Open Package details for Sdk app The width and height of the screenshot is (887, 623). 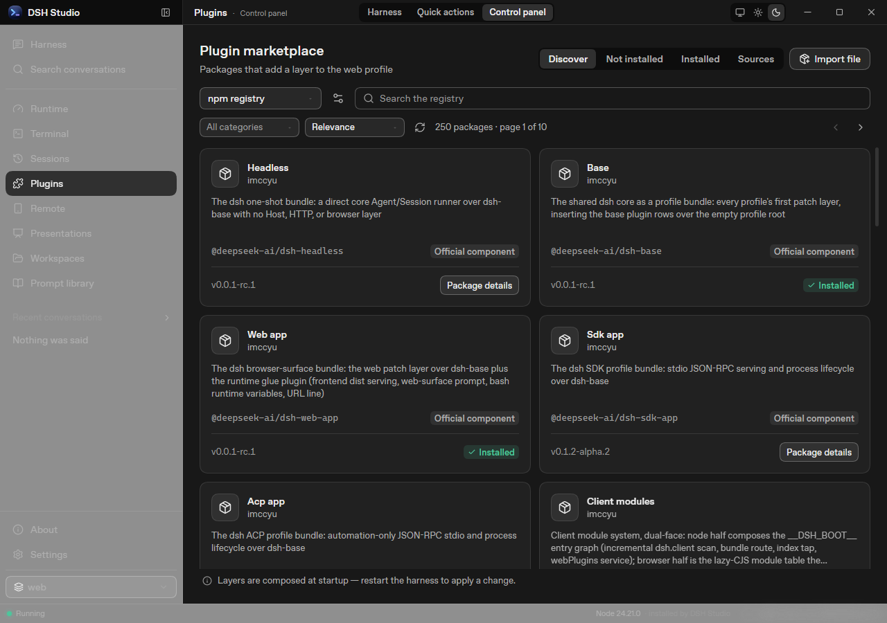(x=819, y=452)
